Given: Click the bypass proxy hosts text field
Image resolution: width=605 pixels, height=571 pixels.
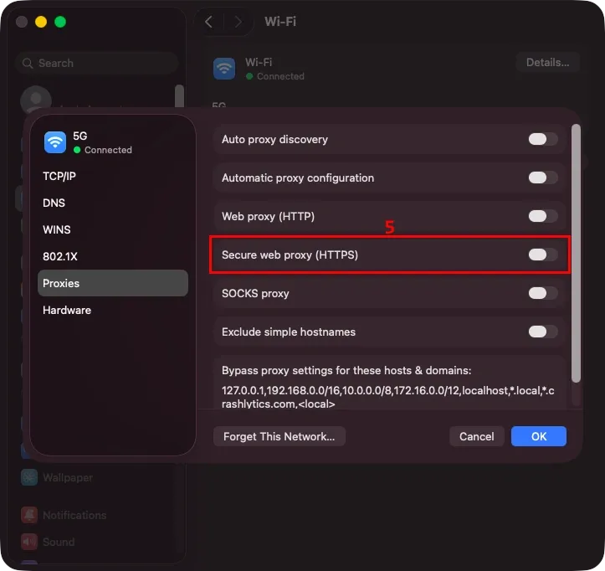Looking at the screenshot, I should [x=387, y=397].
